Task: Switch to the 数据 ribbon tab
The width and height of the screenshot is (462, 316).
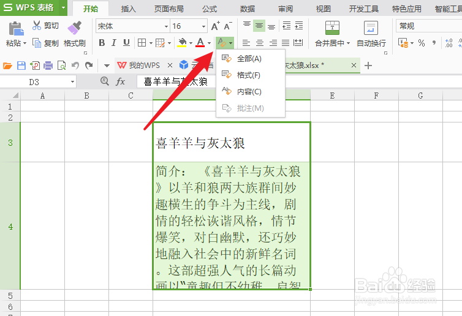Action: pos(247,9)
